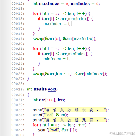
Task: Click the 'for' keyword on line 36
Action: coord(35,125)
